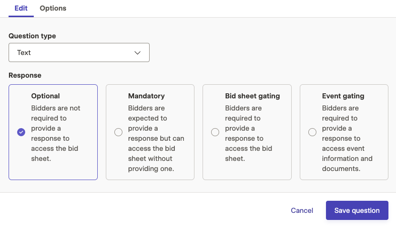Click the Response section label
The image size is (396, 227).
pos(25,75)
